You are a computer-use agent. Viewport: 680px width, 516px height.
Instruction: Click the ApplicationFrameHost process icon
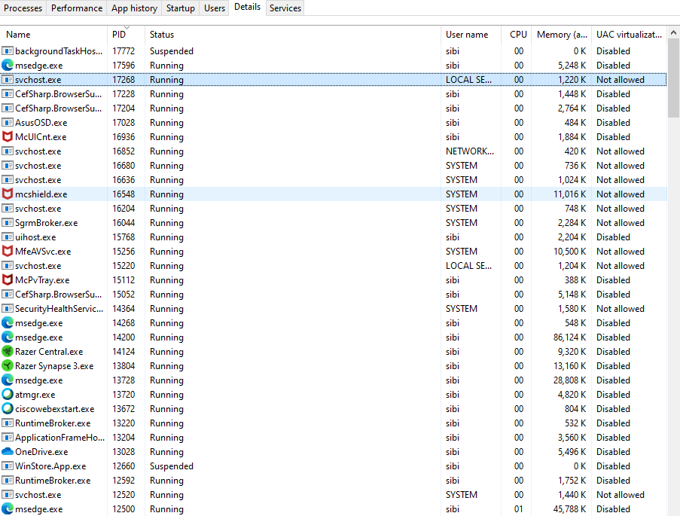[x=8, y=438]
